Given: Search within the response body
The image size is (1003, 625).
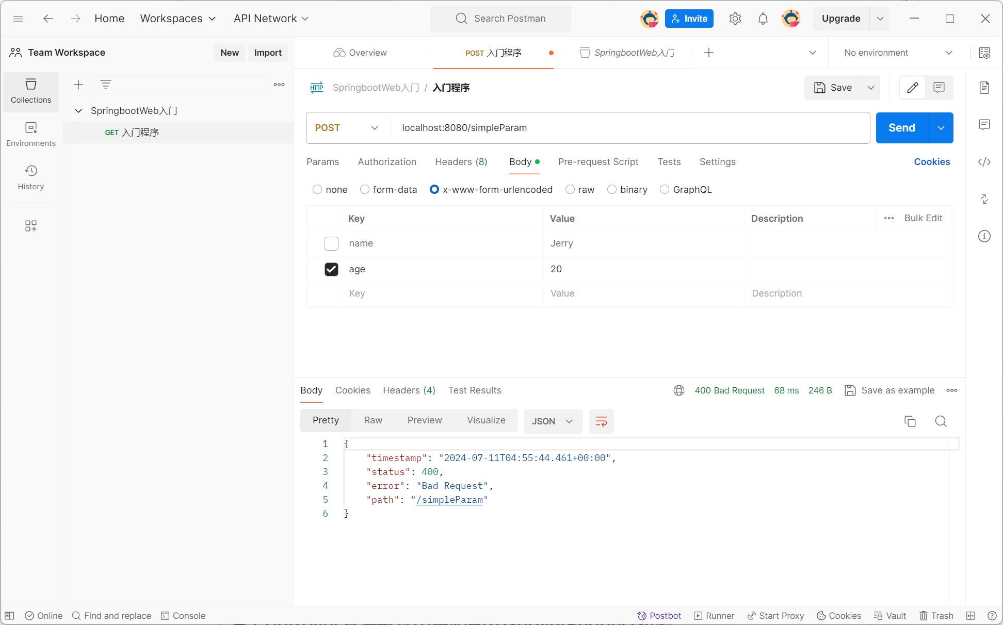Looking at the screenshot, I should pyautogui.click(x=941, y=421).
